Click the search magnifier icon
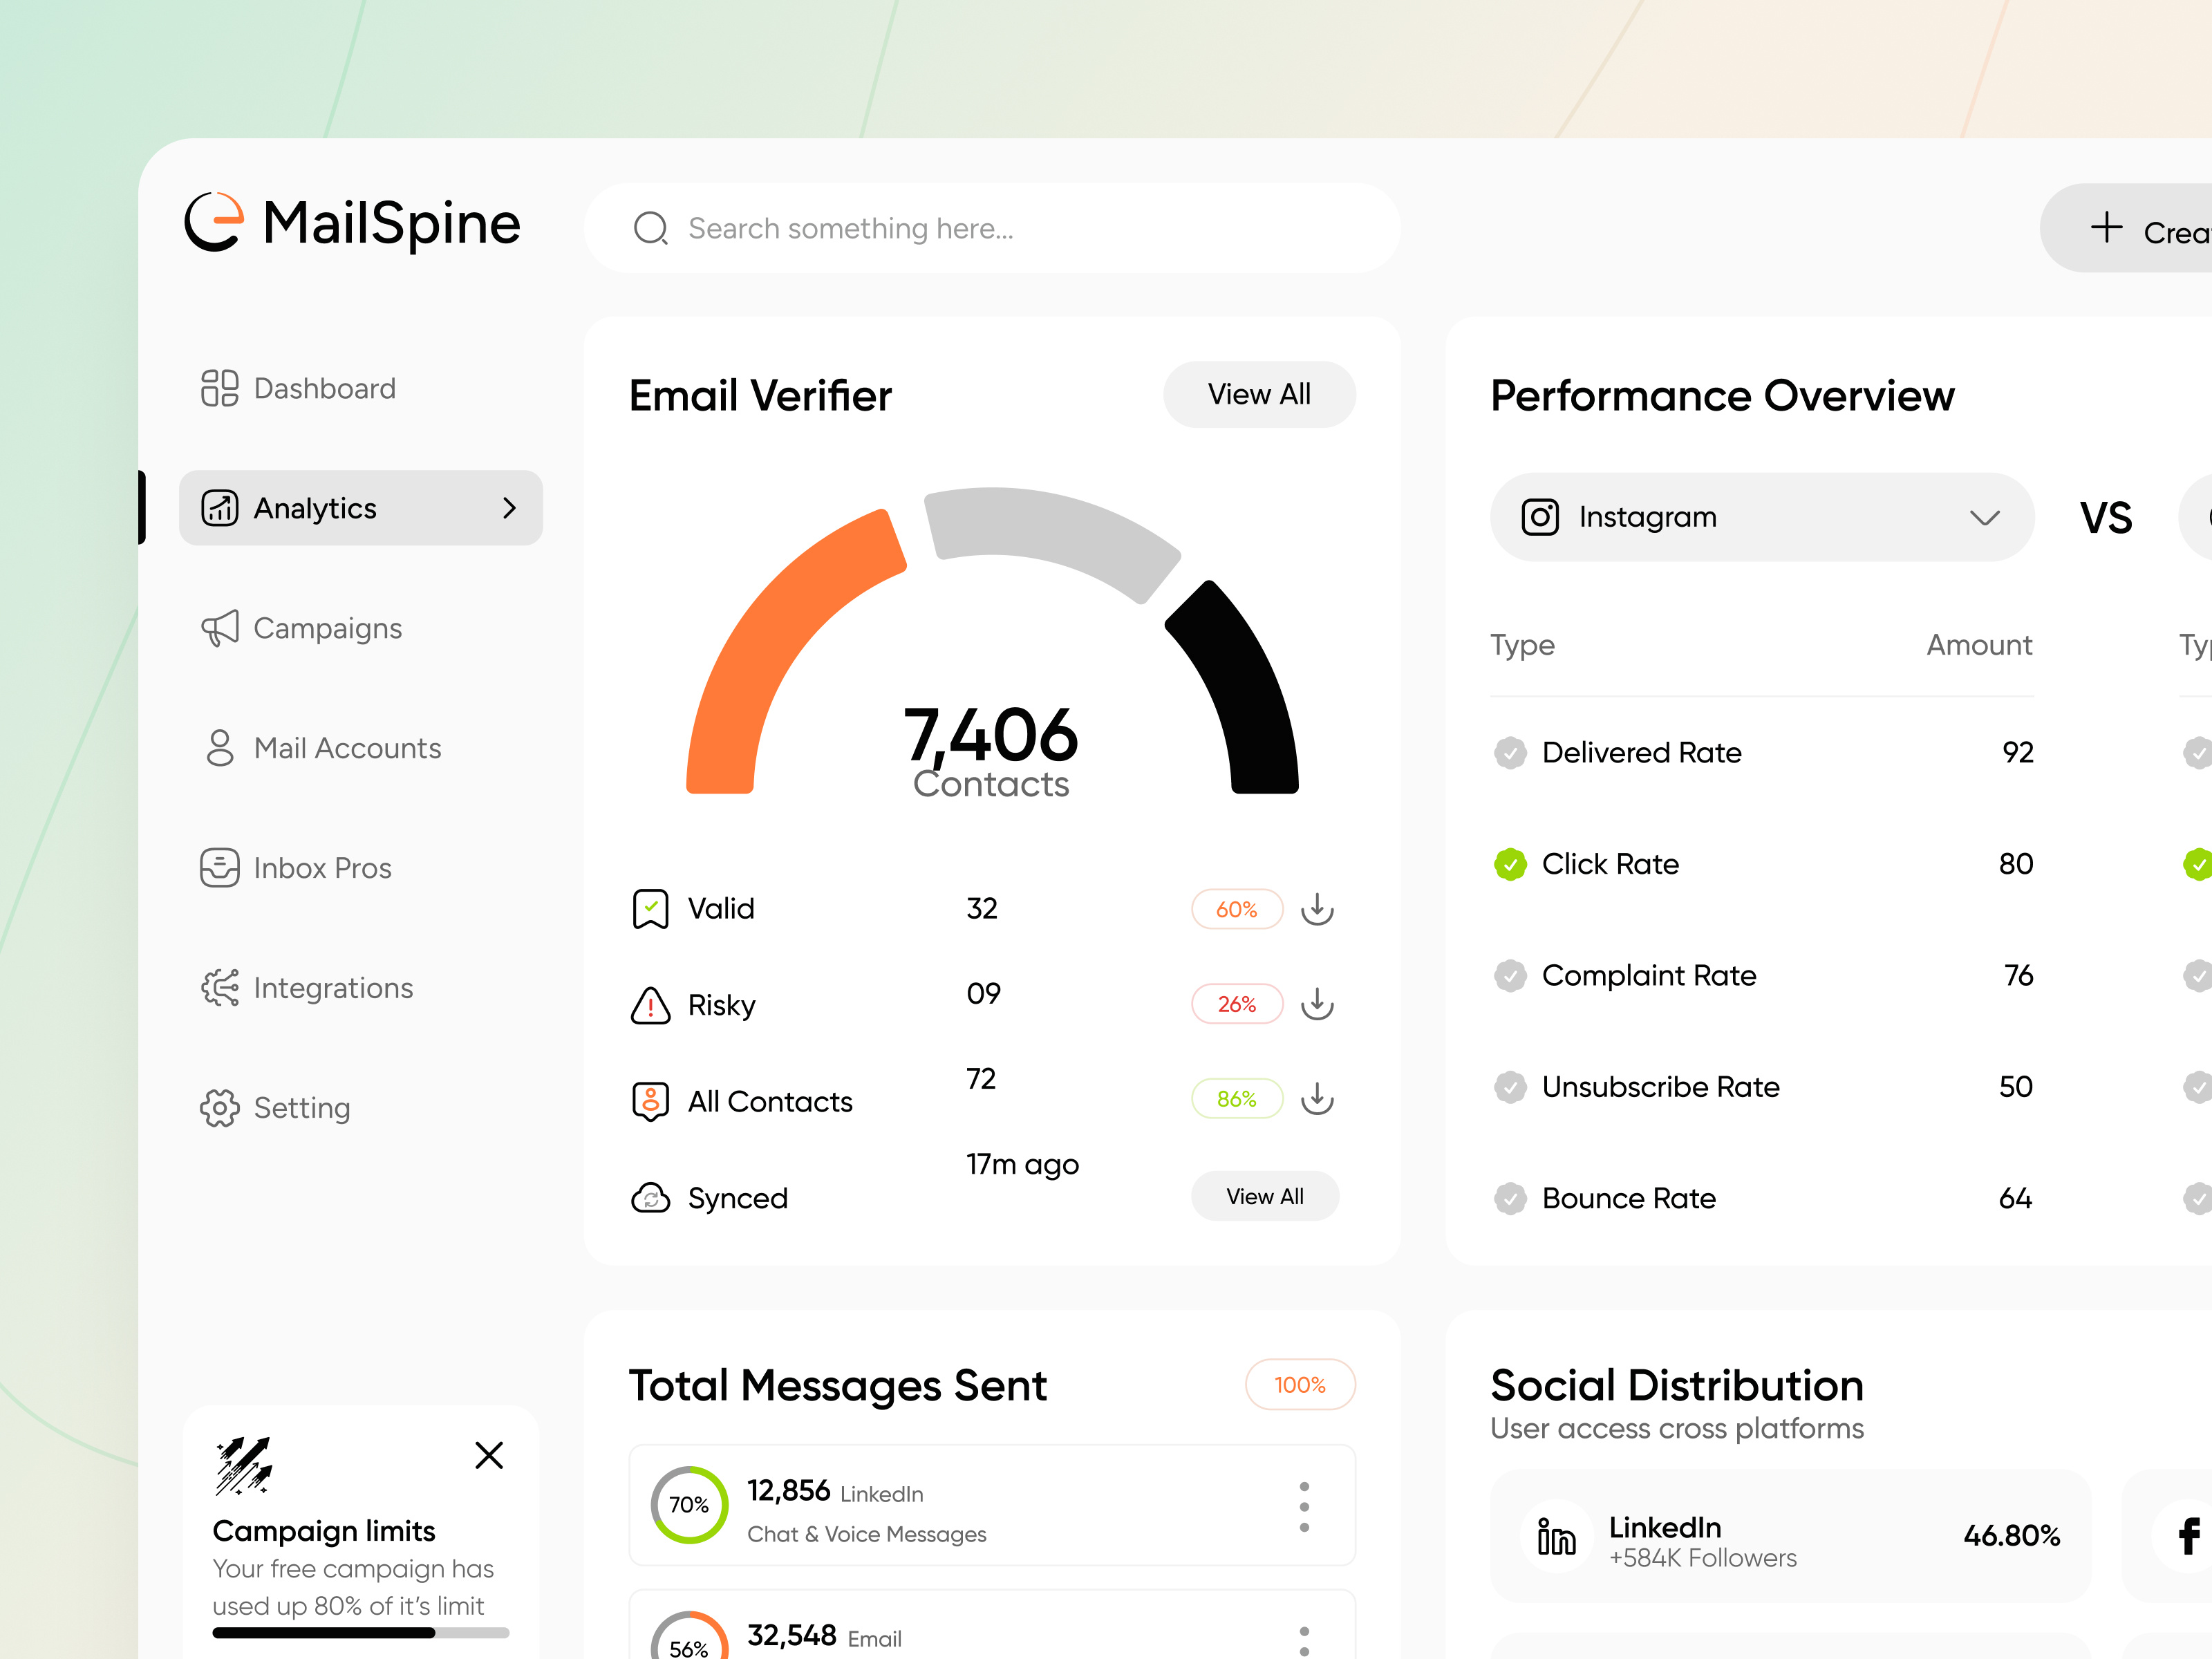This screenshot has height=1659, width=2212. [x=651, y=228]
